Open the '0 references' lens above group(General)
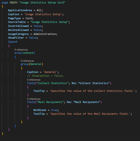Viewport: 140px width, 141px height. pos(27,61)
